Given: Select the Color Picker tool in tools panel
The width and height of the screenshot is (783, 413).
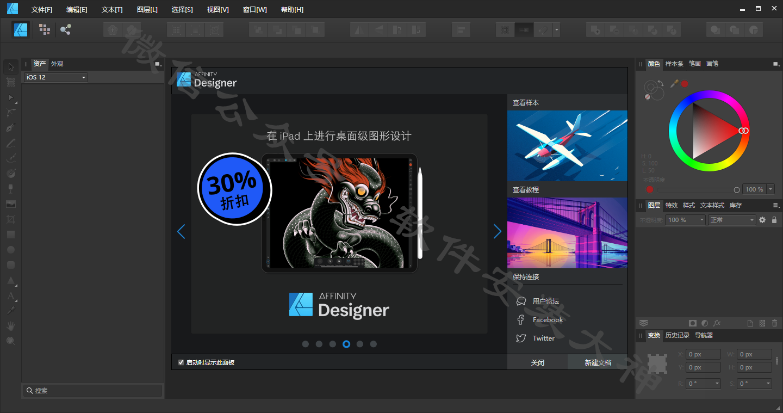Looking at the screenshot, I should tap(11, 311).
